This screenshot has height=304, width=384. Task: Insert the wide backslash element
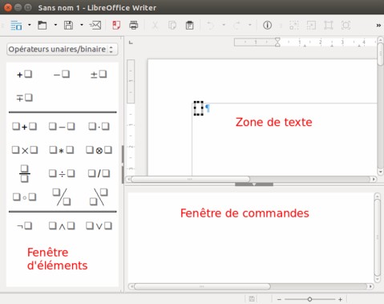click(99, 197)
